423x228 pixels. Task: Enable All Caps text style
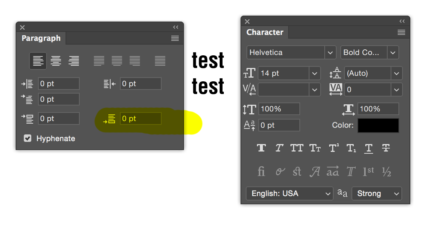coord(297,148)
